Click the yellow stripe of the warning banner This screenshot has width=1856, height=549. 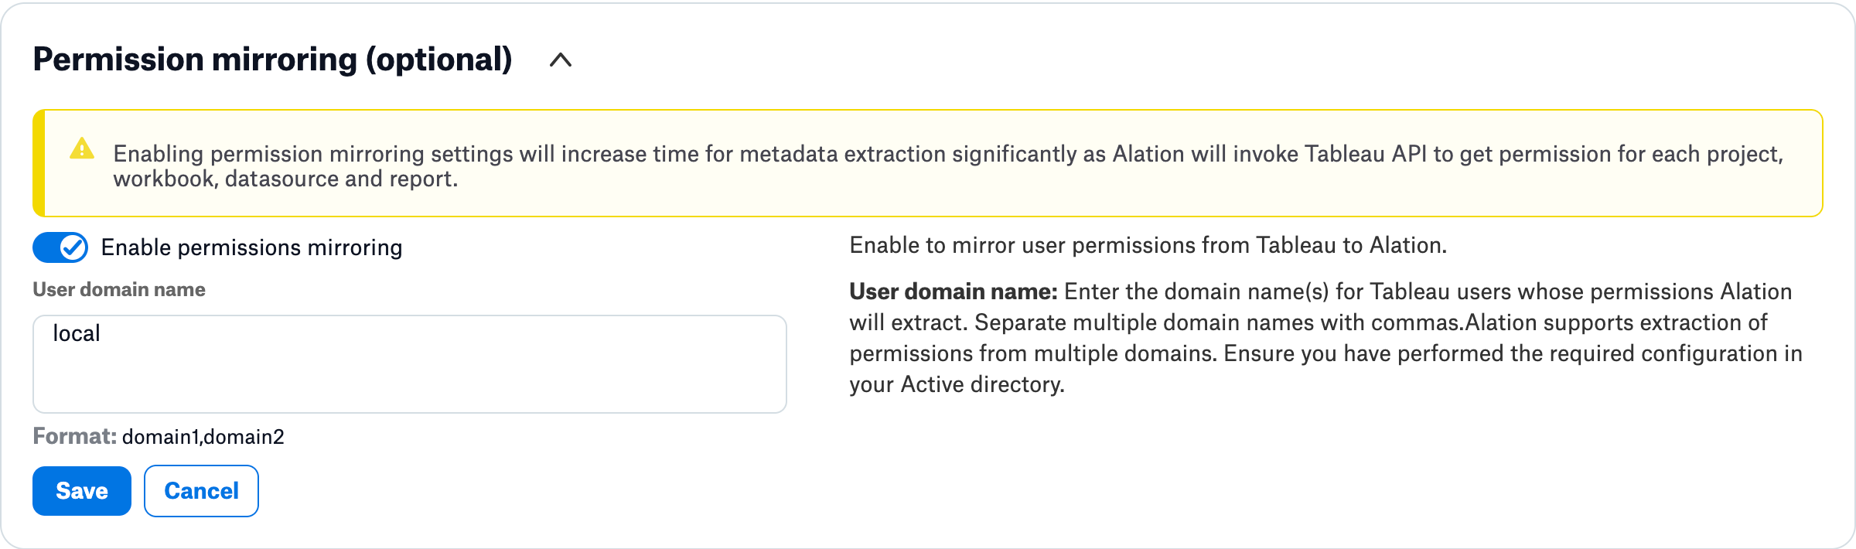39,163
